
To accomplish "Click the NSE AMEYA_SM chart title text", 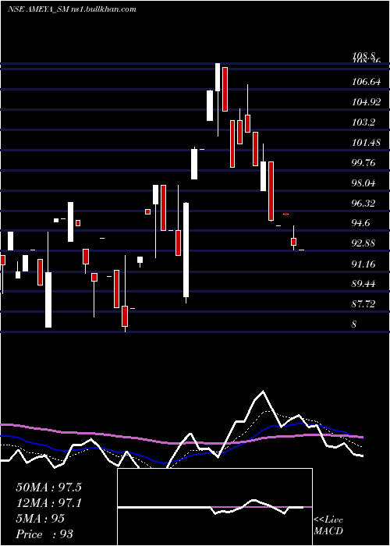I will (72, 9).
